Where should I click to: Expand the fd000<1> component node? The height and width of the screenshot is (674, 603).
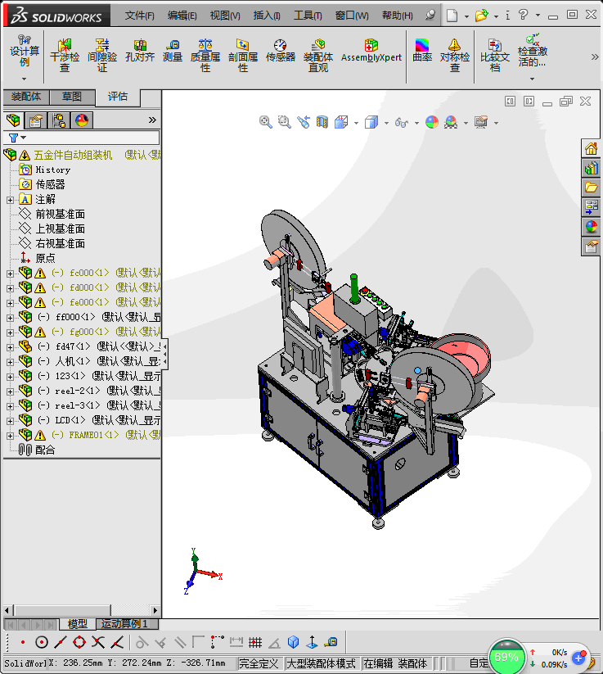point(10,288)
